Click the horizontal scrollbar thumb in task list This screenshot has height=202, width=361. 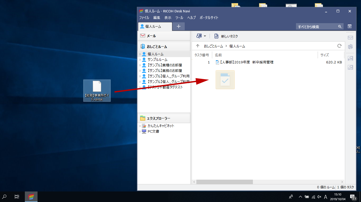pos(224,182)
